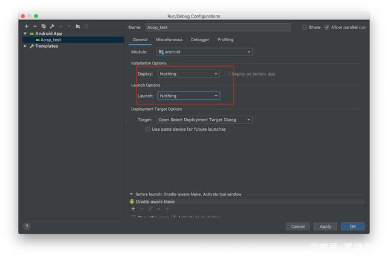Expand the Templates tree node
This screenshot has width=388, height=258.
tap(25, 46)
